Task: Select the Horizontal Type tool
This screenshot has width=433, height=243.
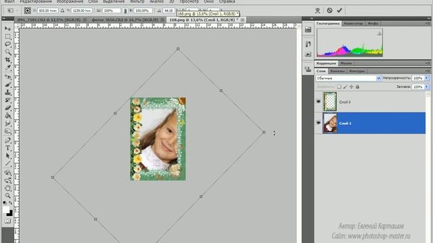Action: pos(7,148)
